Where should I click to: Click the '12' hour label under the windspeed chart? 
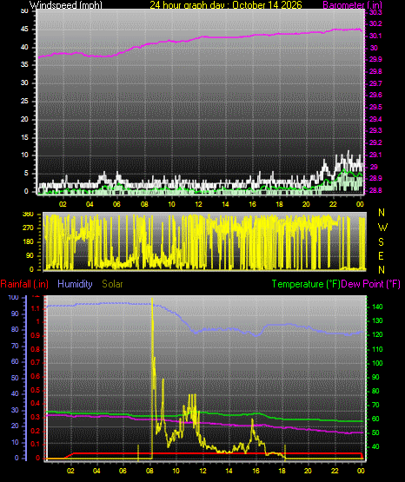(x=199, y=204)
